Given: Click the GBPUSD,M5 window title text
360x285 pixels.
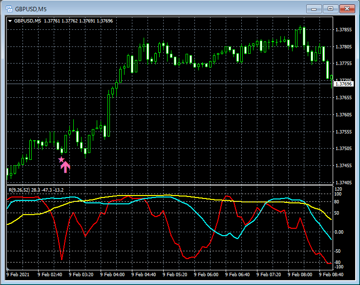Looking at the screenshot, I should tap(30, 9).
